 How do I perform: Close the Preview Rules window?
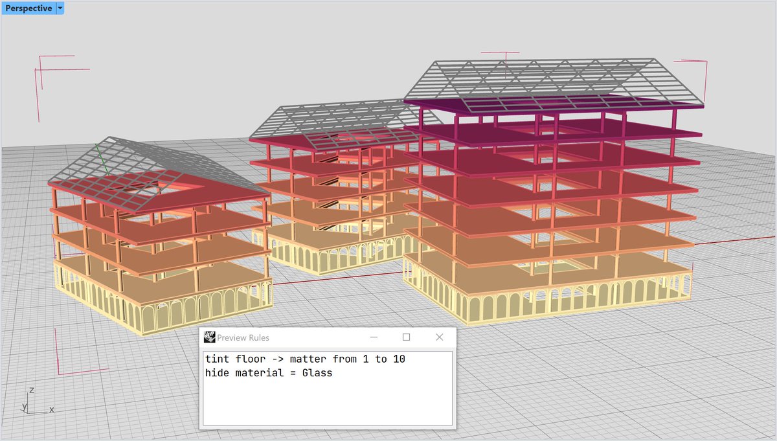point(439,337)
